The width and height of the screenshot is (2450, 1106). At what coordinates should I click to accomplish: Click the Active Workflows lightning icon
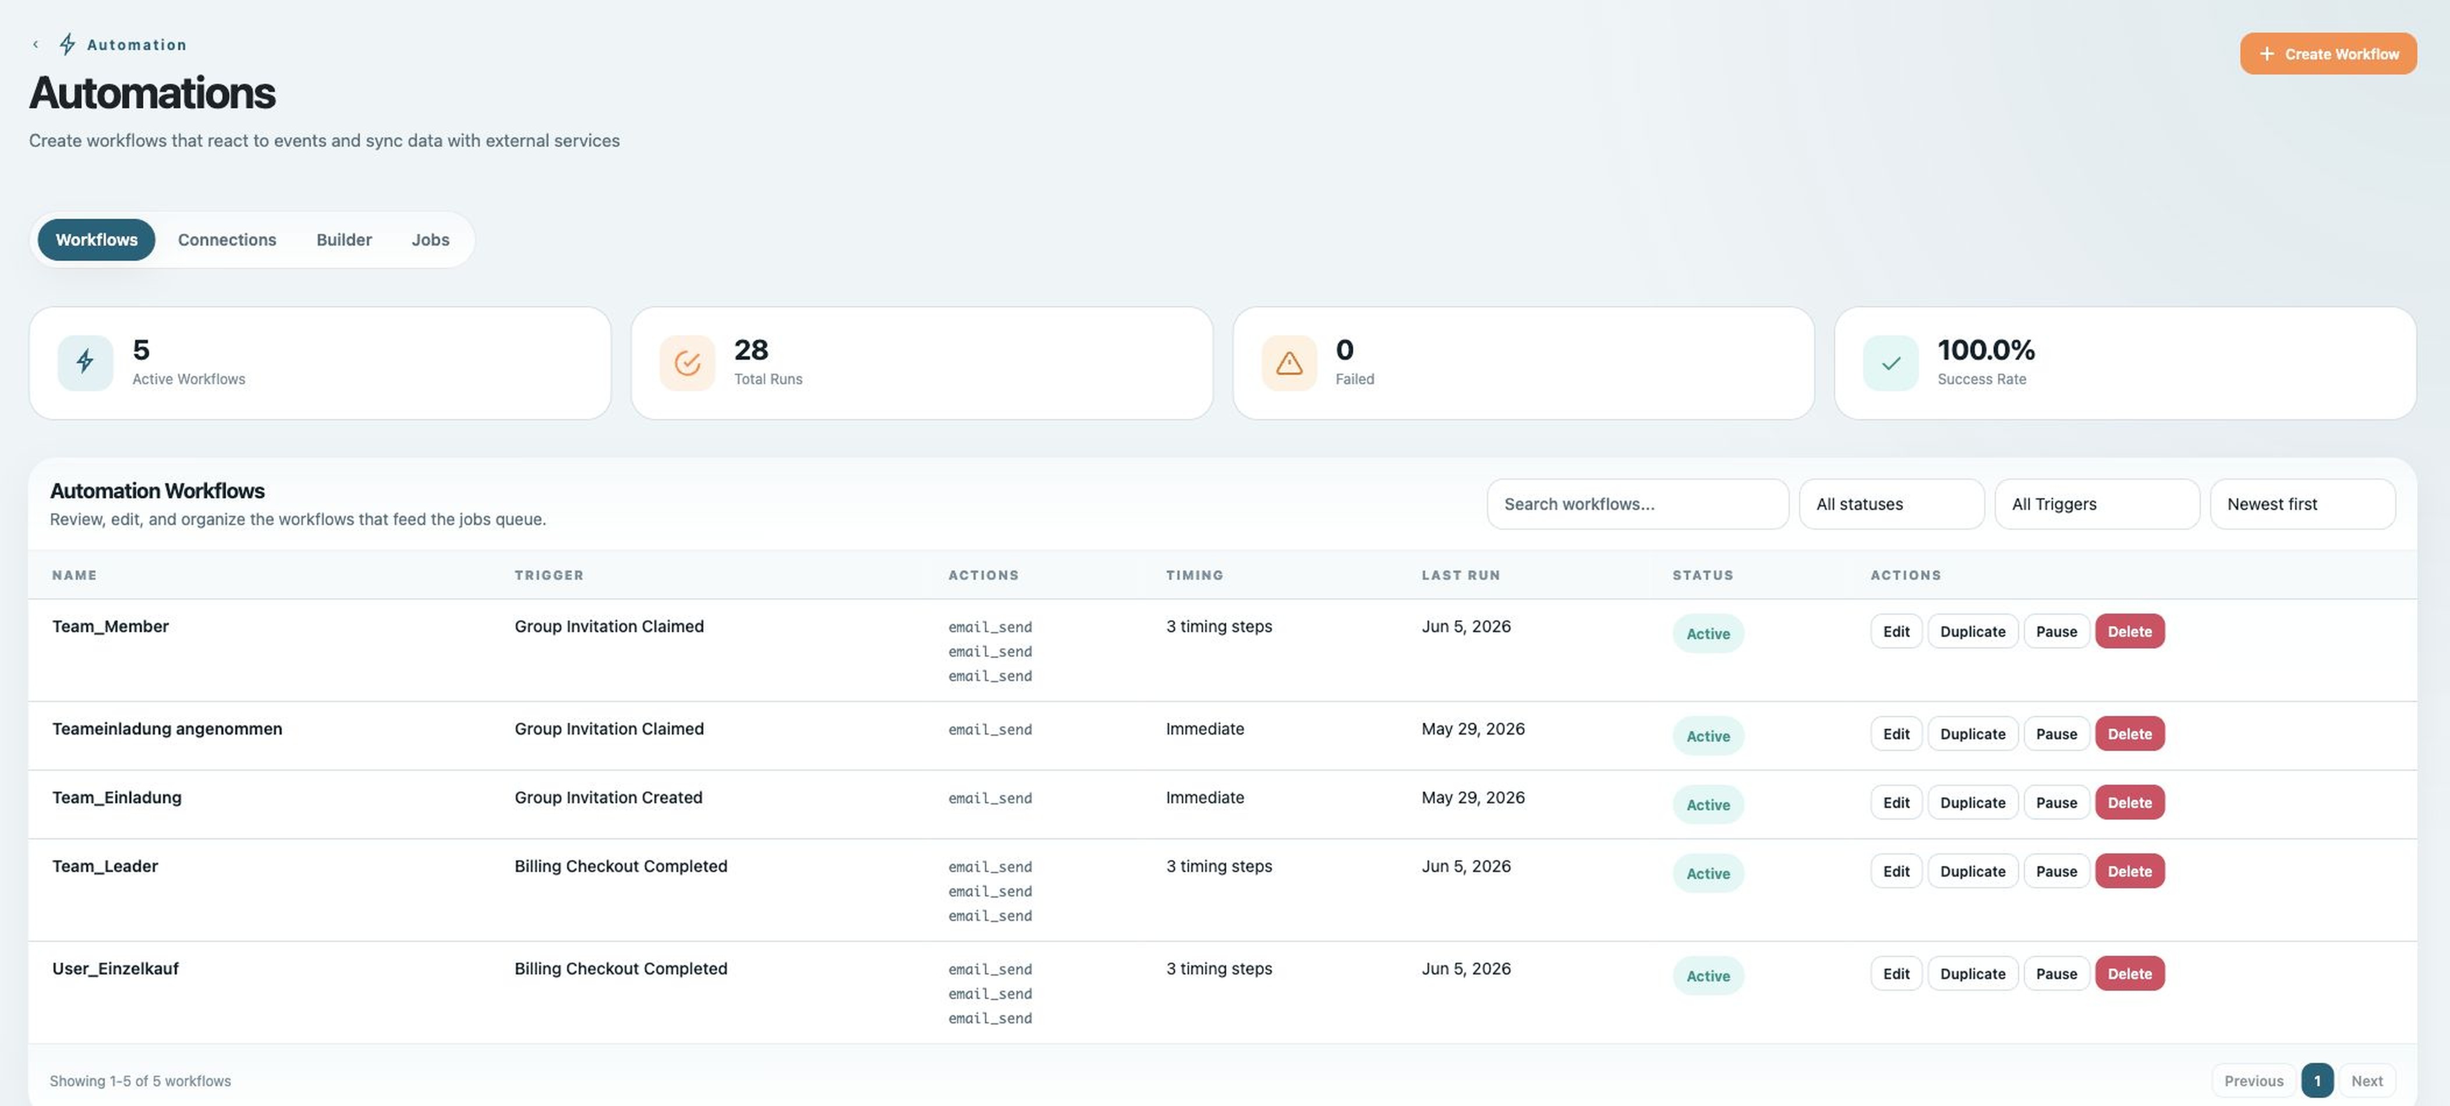pos(84,362)
